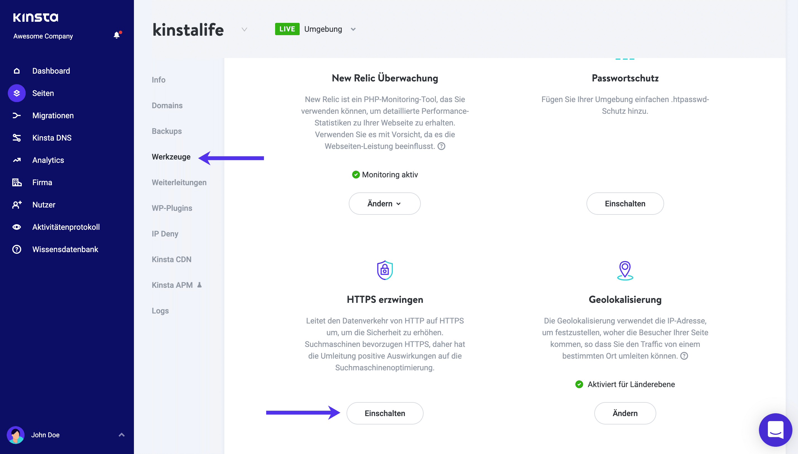
Task: Click Ändern for Geolokalisierung settings
Action: [625, 413]
